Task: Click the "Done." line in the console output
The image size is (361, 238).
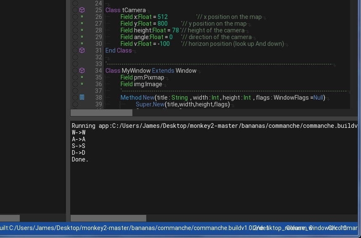Action: click(x=80, y=160)
